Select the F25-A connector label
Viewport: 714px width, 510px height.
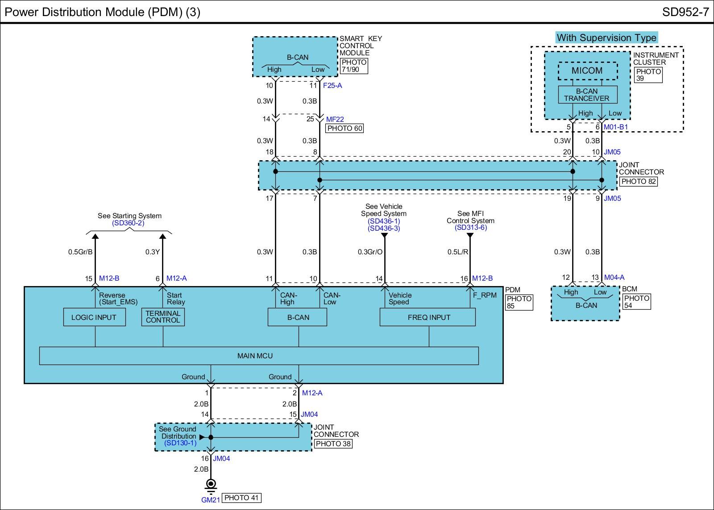(332, 85)
